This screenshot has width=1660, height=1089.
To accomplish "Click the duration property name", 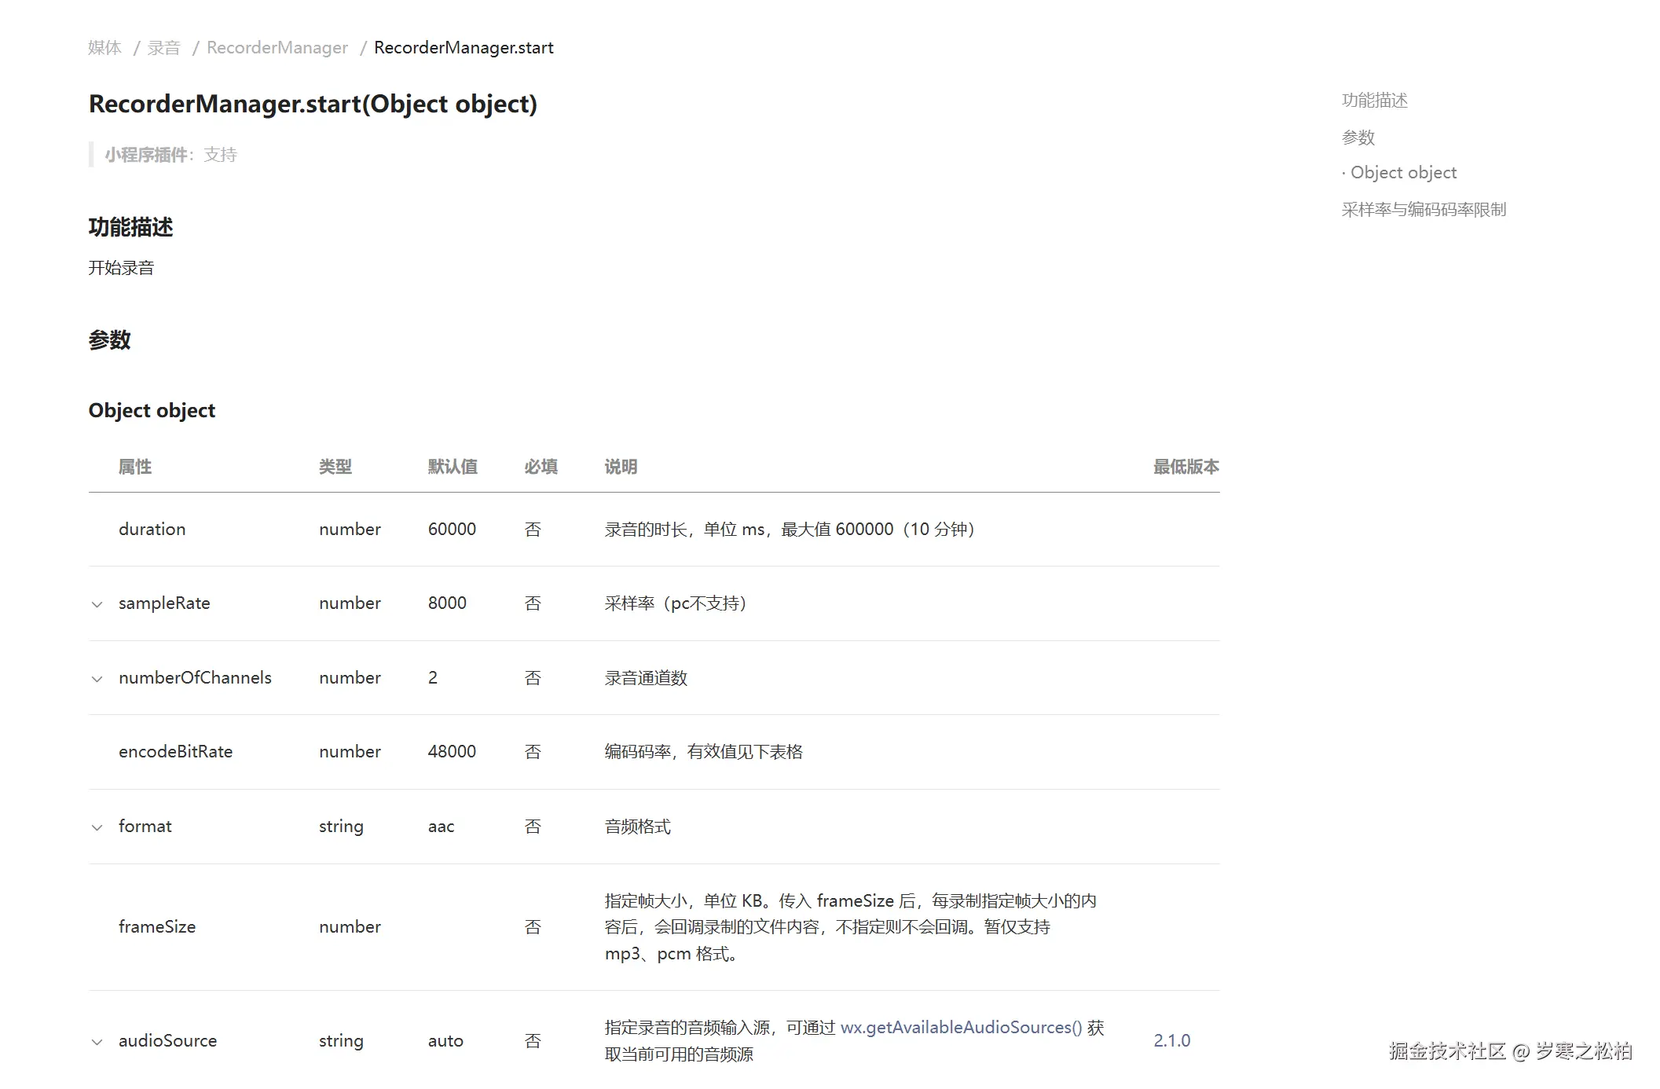I will click(x=152, y=530).
